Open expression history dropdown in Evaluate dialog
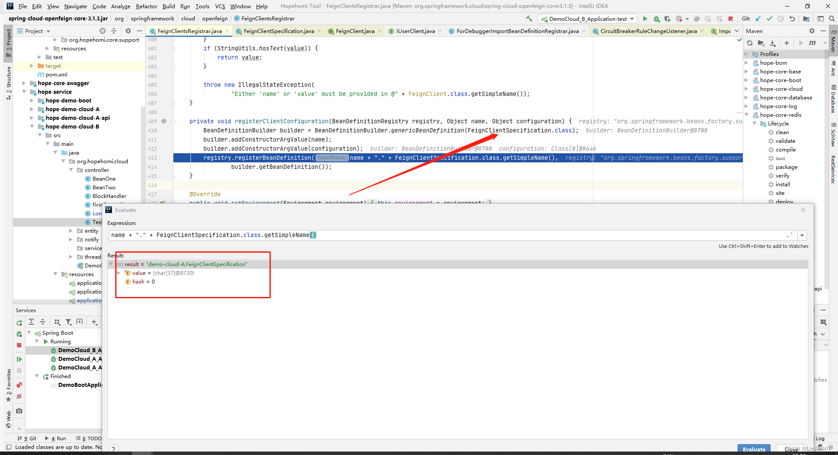This screenshot has height=455, width=838. click(x=802, y=235)
